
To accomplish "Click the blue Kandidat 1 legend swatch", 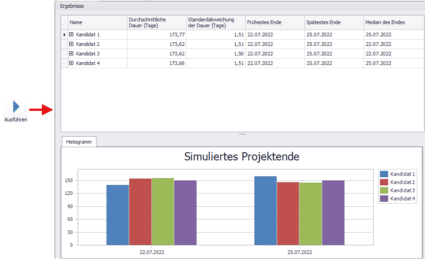I will pyautogui.click(x=384, y=174).
